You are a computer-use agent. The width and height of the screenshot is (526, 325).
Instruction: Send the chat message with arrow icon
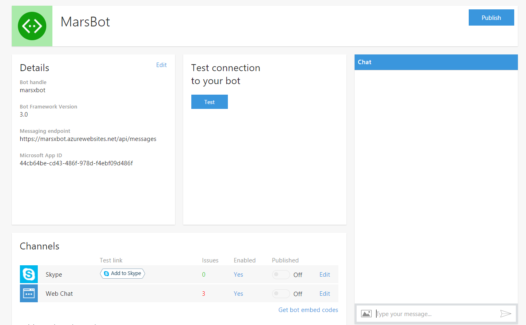coord(505,314)
